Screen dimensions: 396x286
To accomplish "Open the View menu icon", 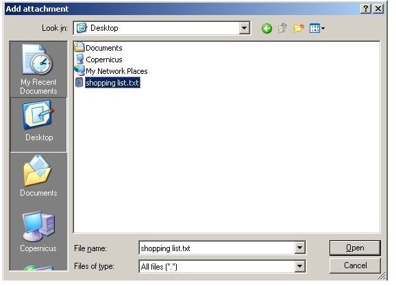I will [x=317, y=28].
